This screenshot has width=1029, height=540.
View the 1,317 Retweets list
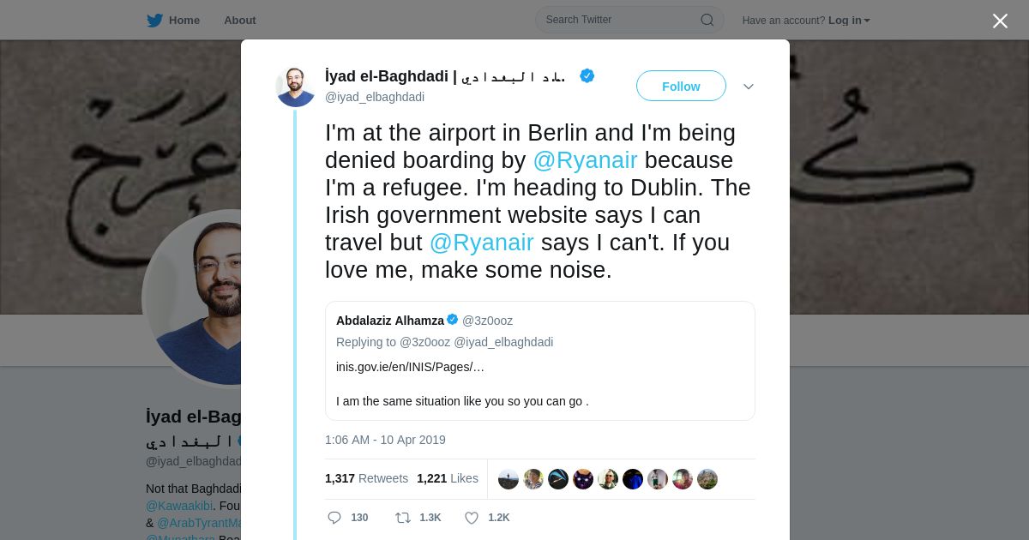(x=366, y=478)
